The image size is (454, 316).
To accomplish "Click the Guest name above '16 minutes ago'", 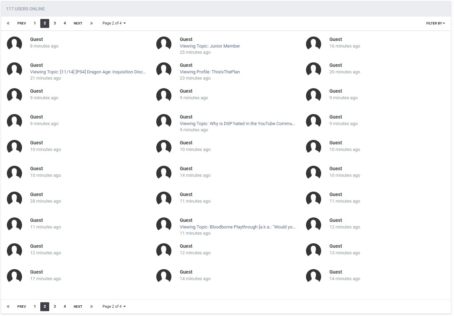I will pyautogui.click(x=336, y=40).
